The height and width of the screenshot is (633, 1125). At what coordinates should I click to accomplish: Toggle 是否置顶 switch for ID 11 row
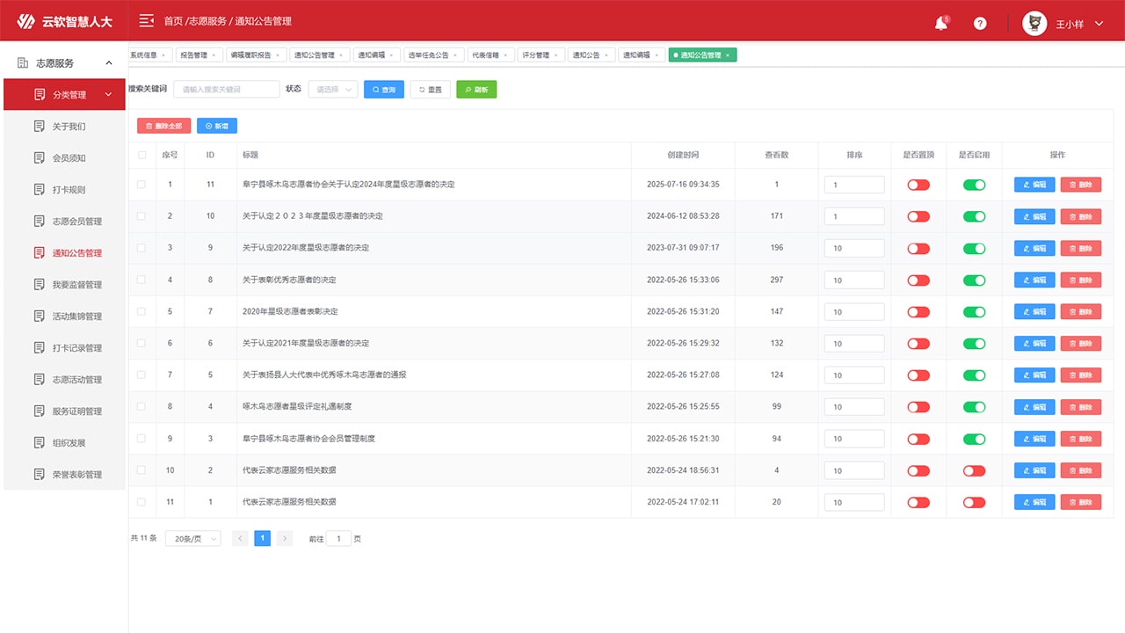click(x=918, y=186)
